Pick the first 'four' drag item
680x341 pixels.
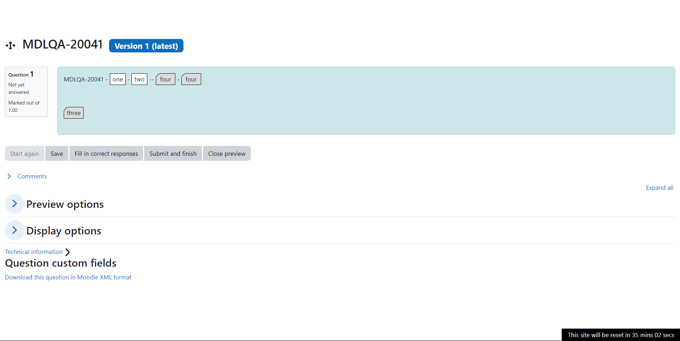pyautogui.click(x=165, y=79)
